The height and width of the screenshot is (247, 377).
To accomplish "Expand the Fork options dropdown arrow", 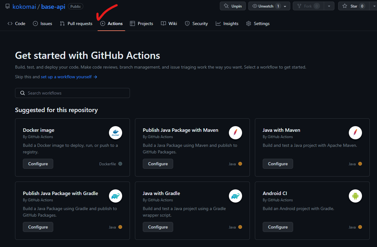I will 329,6.
